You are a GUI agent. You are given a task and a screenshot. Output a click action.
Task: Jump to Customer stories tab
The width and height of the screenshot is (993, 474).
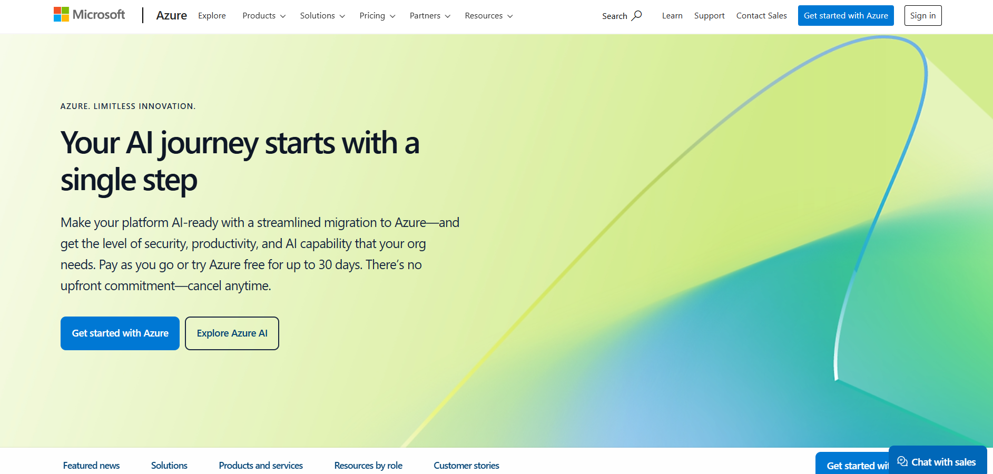(x=466, y=466)
